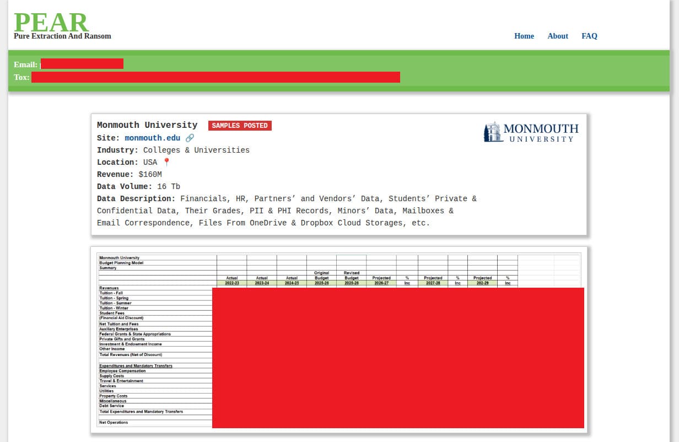Click the 'Employee Compensation' row label
679x442 pixels.
click(122, 371)
